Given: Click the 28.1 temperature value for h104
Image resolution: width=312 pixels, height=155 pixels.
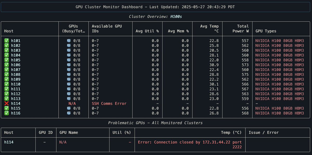Looking at the screenshot, I should 214,55.
